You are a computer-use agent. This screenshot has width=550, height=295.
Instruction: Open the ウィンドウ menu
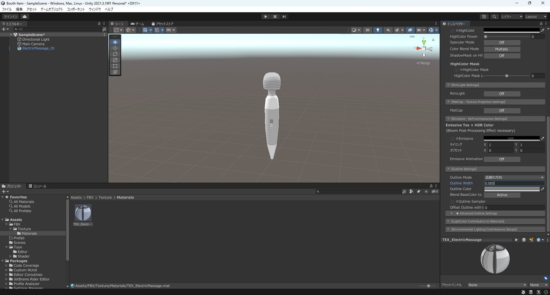(x=95, y=10)
